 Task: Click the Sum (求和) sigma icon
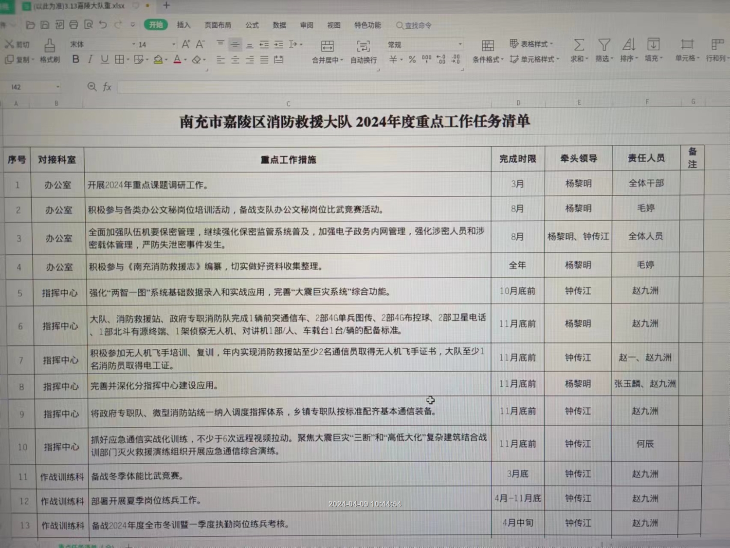(x=579, y=45)
